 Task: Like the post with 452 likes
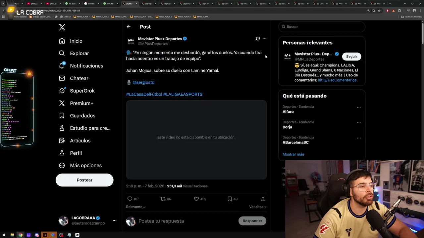coord(196,199)
